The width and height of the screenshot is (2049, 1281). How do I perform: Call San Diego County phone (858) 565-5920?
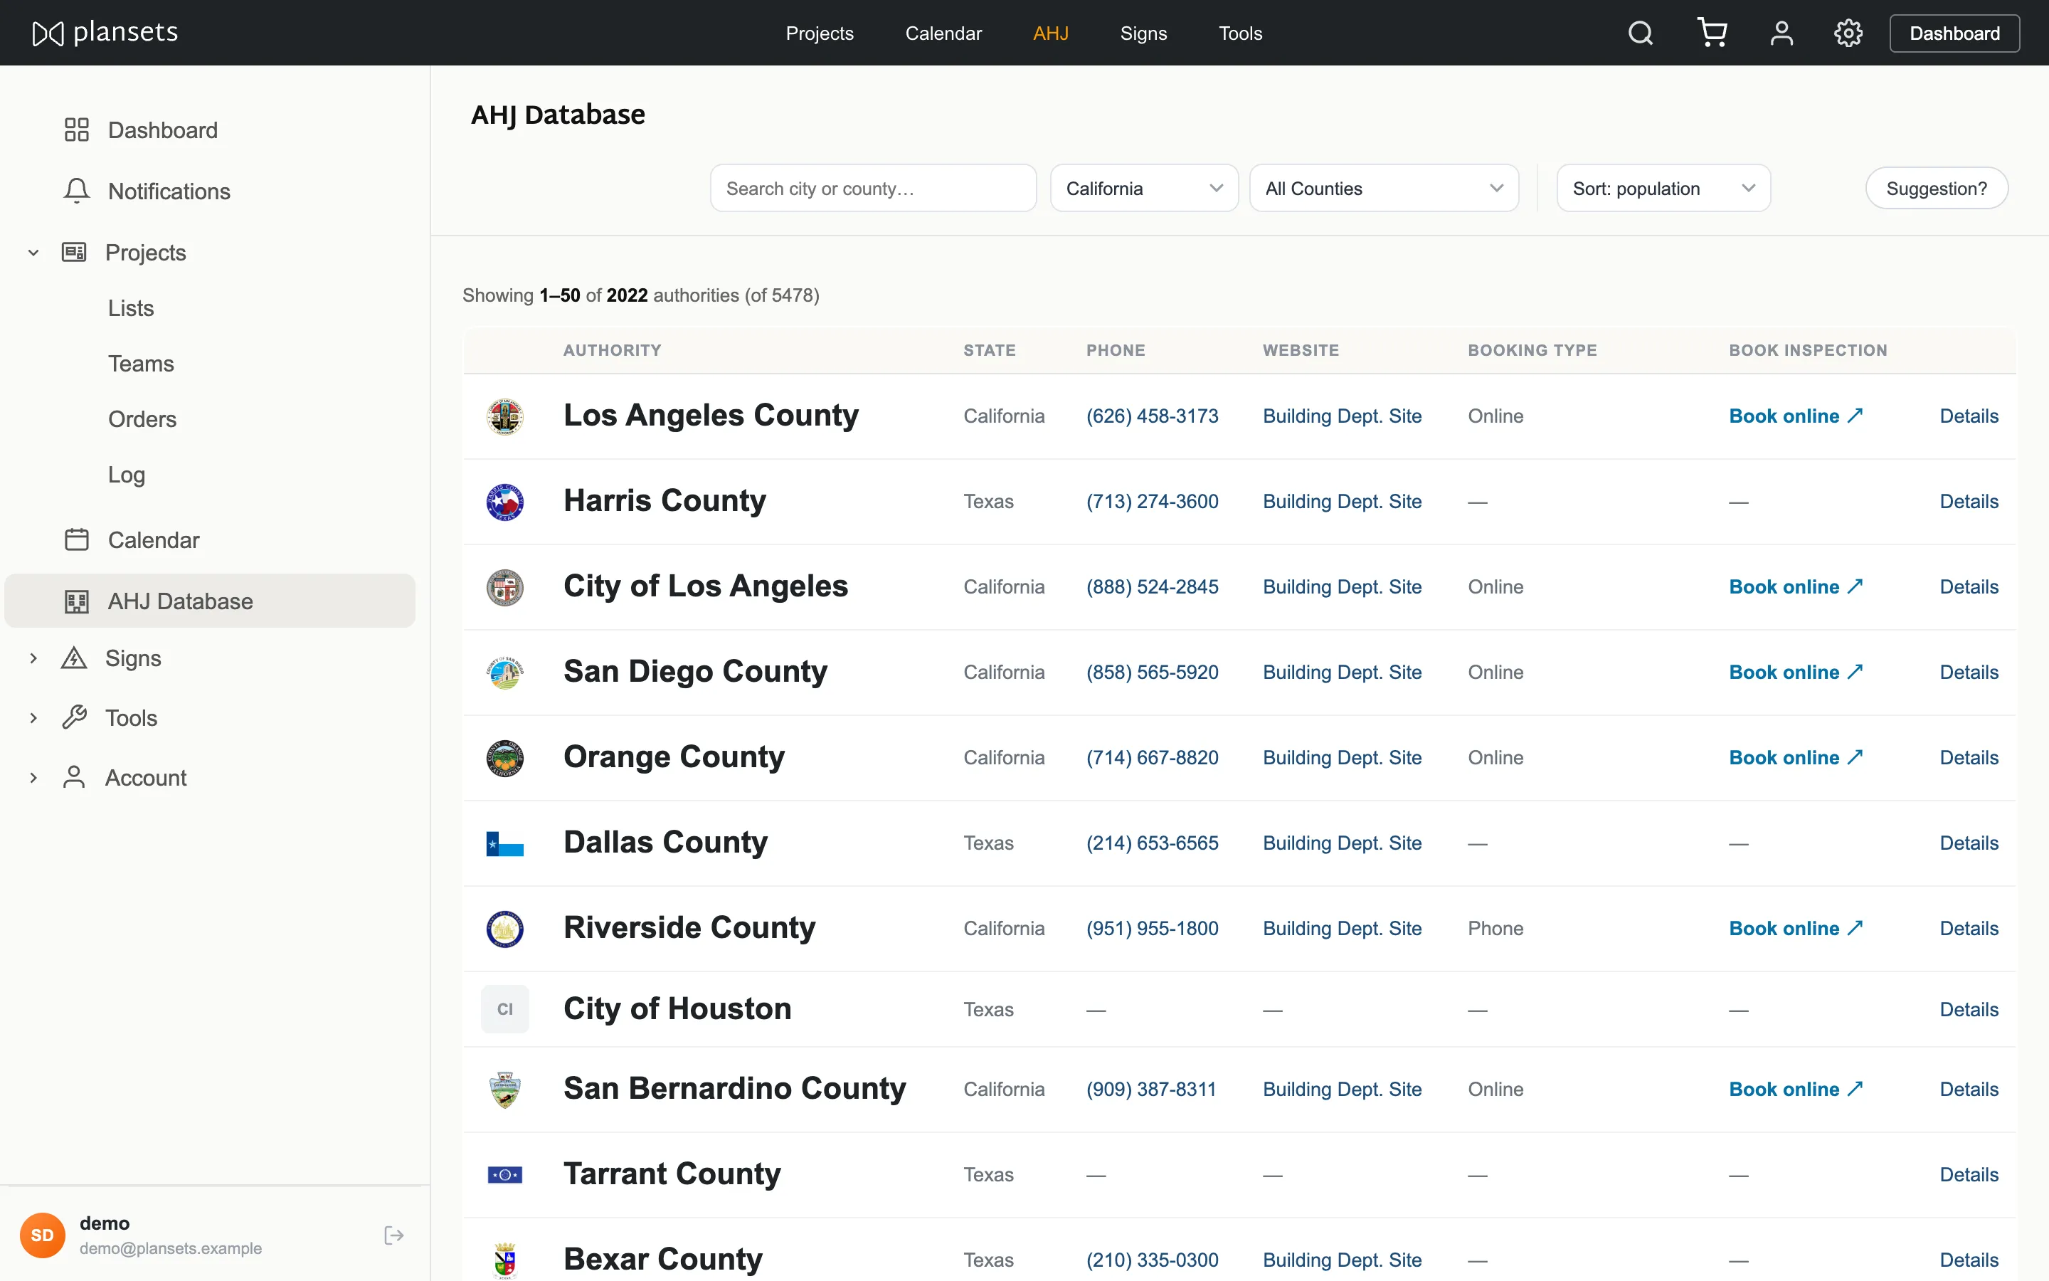coord(1152,673)
